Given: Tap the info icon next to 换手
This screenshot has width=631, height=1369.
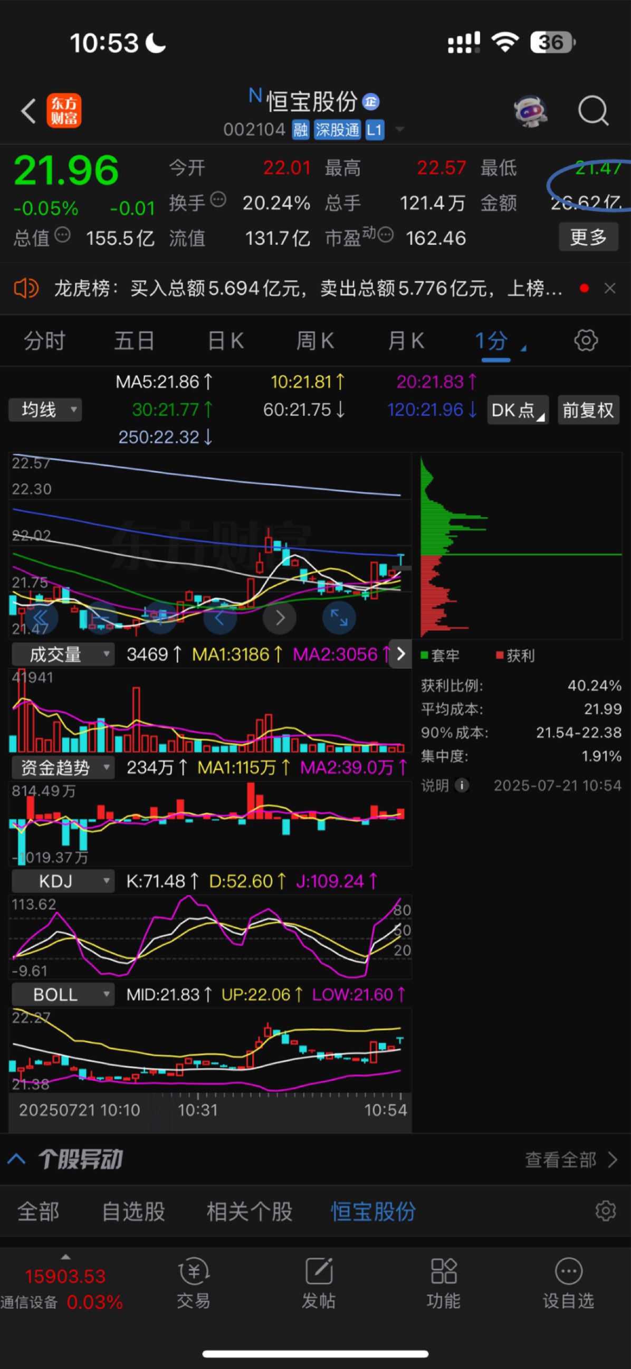Looking at the screenshot, I should tap(218, 200).
